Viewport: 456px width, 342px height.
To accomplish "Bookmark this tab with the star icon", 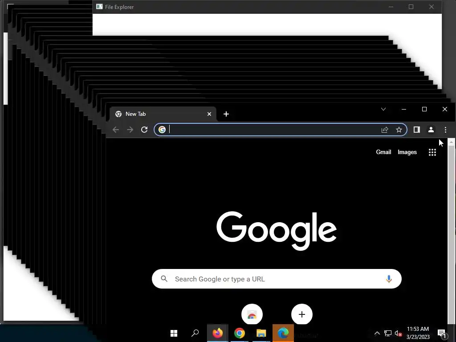I will pos(399,130).
